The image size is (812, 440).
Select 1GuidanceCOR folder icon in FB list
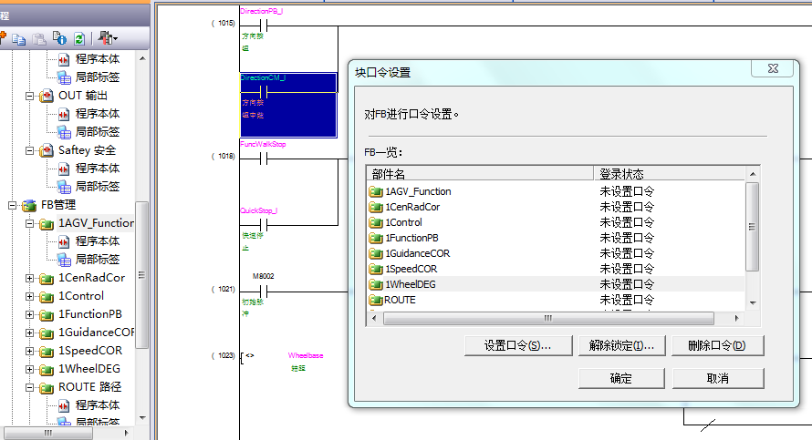(x=375, y=253)
